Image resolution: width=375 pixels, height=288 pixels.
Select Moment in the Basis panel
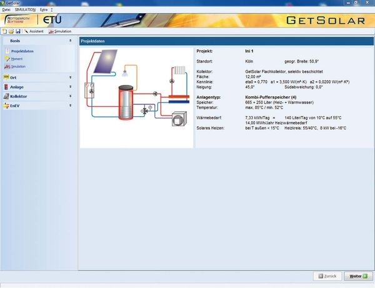[x=18, y=59]
